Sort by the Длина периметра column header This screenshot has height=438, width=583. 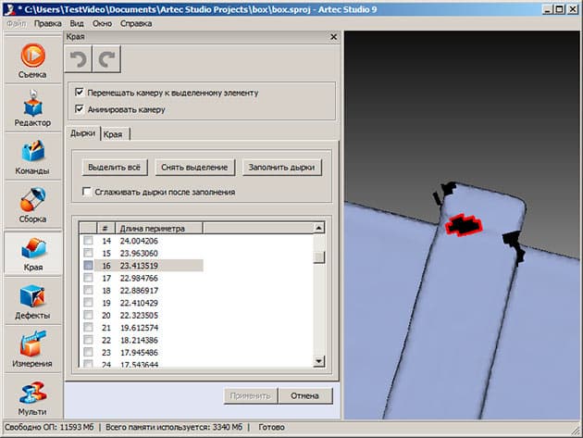click(159, 228)
